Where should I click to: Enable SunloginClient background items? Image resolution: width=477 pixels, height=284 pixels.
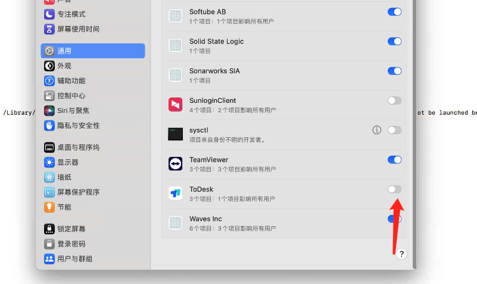click(x=395, y=100)
